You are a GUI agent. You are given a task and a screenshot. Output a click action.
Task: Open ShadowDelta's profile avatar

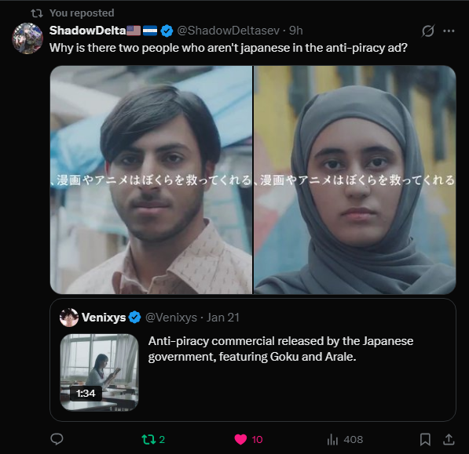(27, 38)
